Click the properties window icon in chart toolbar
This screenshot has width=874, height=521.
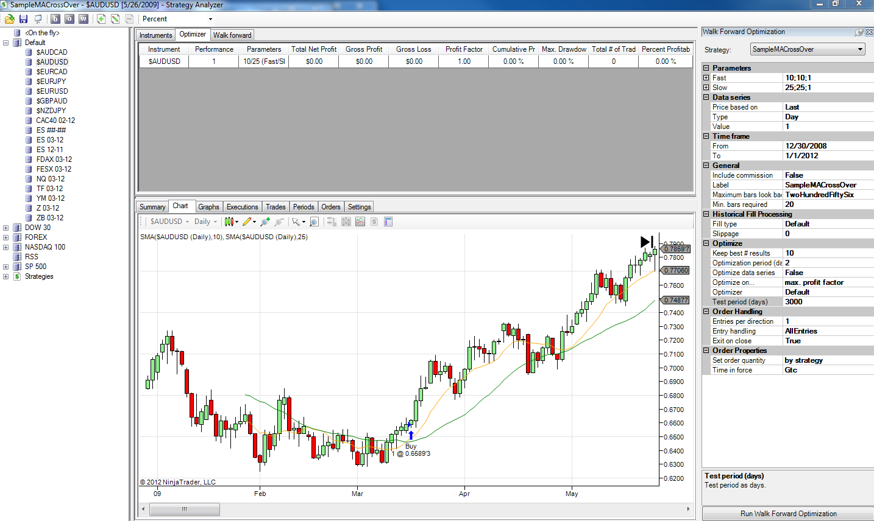(x=388, y=222)
